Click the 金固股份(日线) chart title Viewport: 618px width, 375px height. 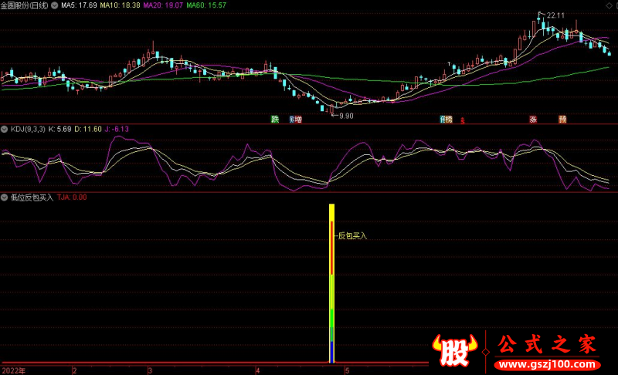click(25, 5)
